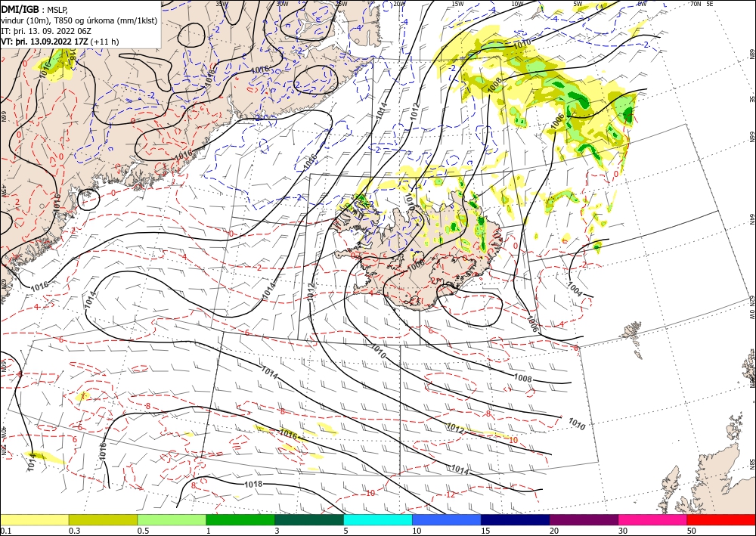Click the cyan 5 mm legend swatch
Viewport: 756px width, 536px height.
point(378,519)
